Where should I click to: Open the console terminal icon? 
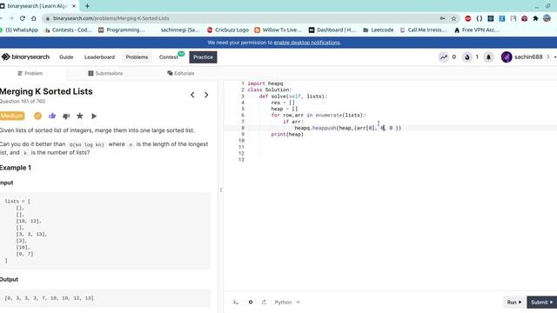[236, 303]
